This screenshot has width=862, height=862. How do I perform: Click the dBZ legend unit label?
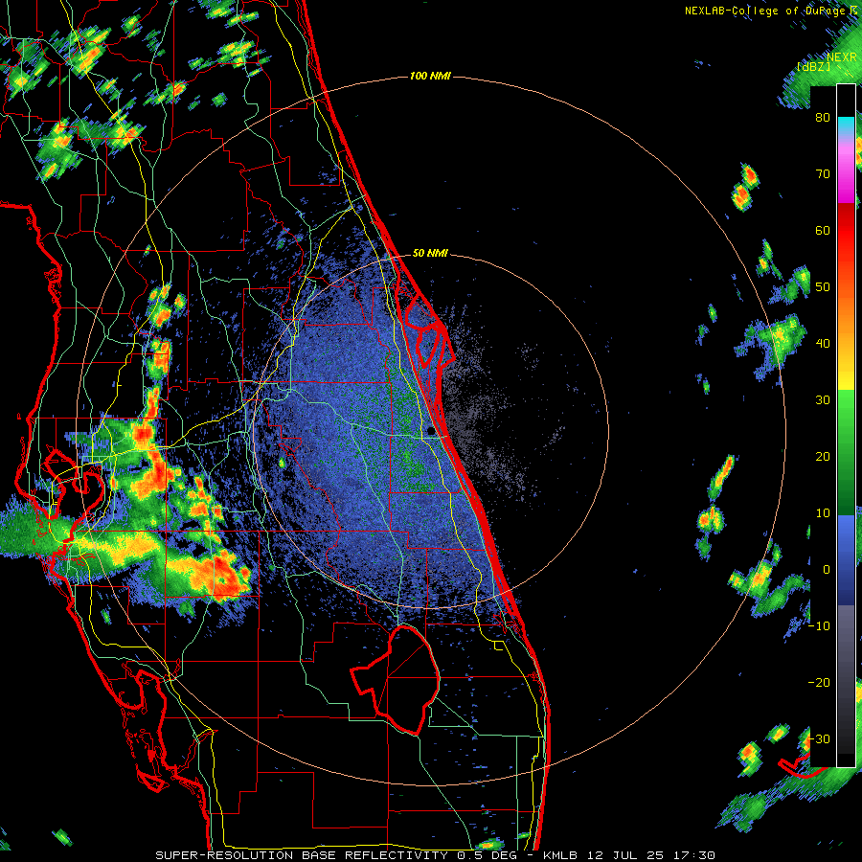click(x=813, y=66)
